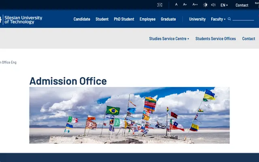
Task: Open the University menu item
Action: (x=197, y=19)
